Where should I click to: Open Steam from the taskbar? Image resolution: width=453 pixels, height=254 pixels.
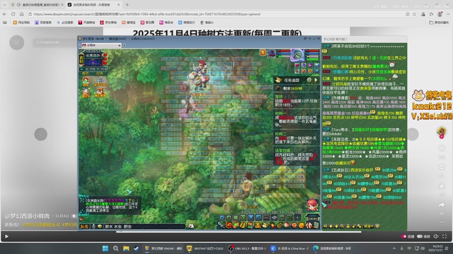(136, 248)
